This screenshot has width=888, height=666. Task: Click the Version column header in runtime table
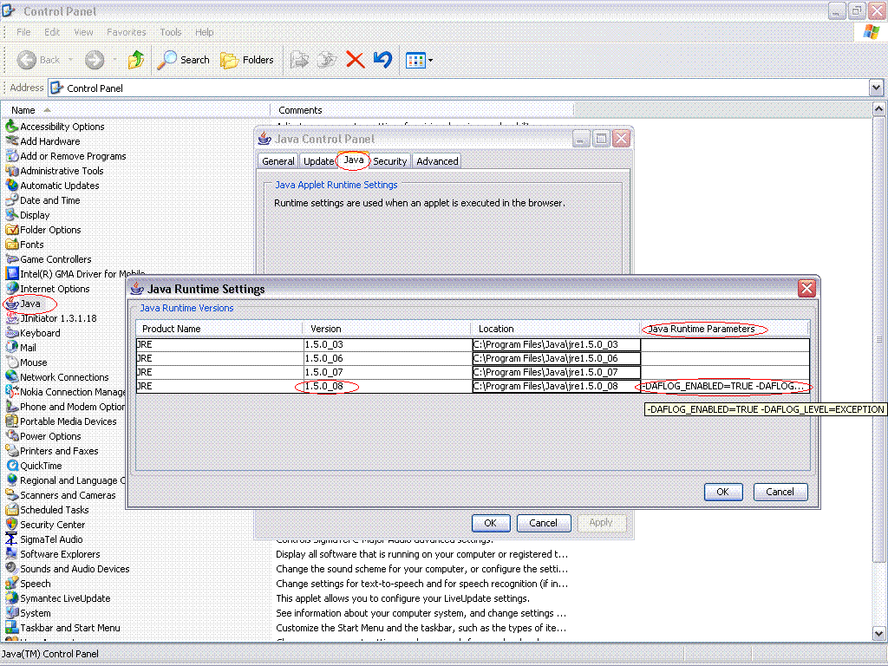[386, 329]
